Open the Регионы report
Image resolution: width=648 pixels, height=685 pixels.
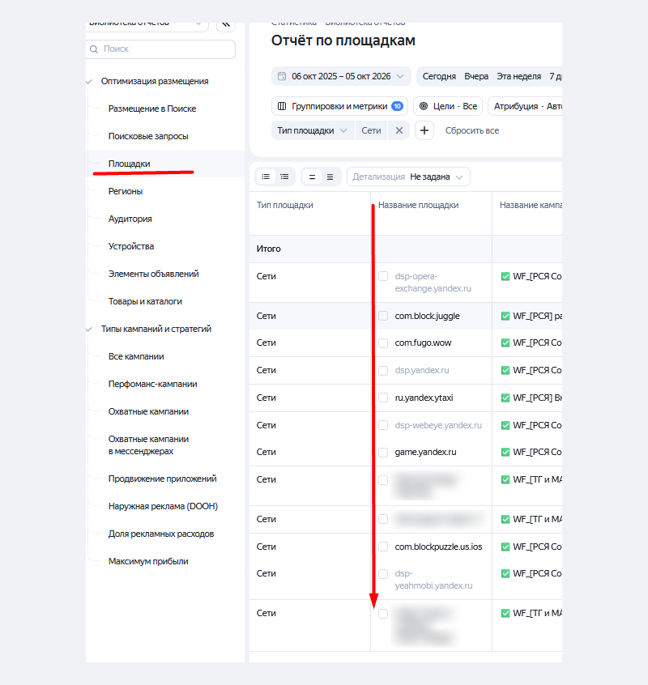(126, 191)
